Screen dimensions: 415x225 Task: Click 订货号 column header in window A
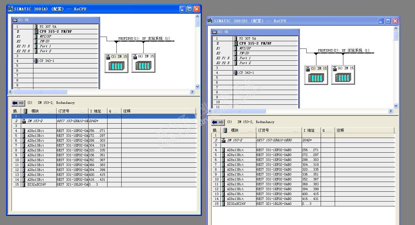pos(72,111)
